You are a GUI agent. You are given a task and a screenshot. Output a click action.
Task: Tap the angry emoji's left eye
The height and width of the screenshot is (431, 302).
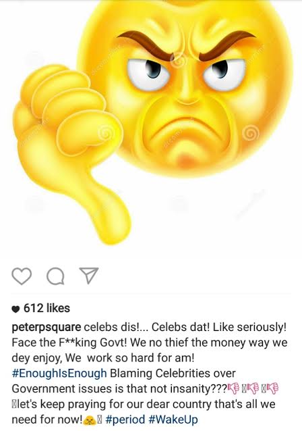[x=150, y=74]
